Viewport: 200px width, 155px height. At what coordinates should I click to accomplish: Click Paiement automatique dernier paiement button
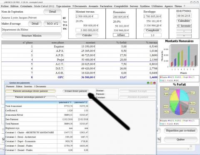click(30, 91)
